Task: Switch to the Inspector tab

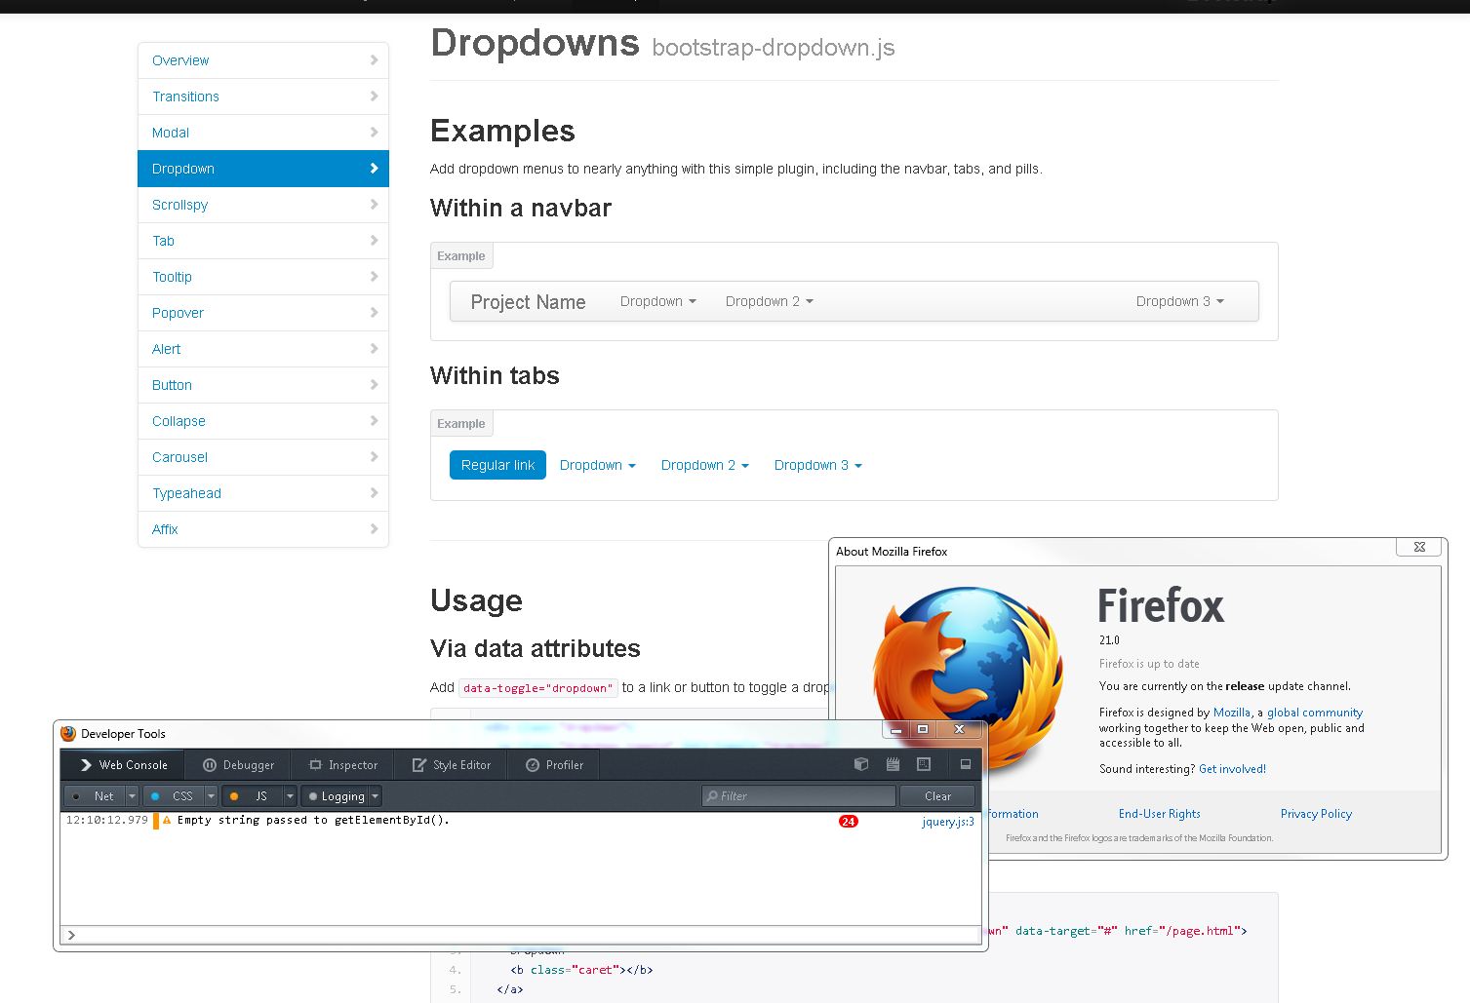Action: pos(343,765)
